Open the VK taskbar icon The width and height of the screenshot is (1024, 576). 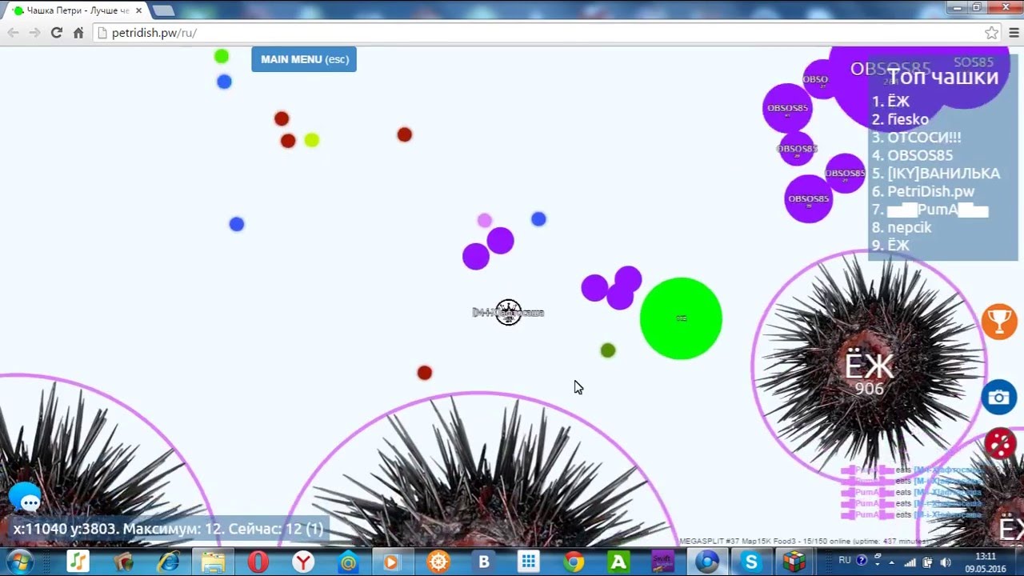(x=483, y=562)
